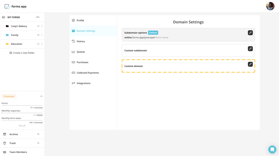
Task: Edit Custom subdomain with pencil icon
Action: (x=250, y=49)
